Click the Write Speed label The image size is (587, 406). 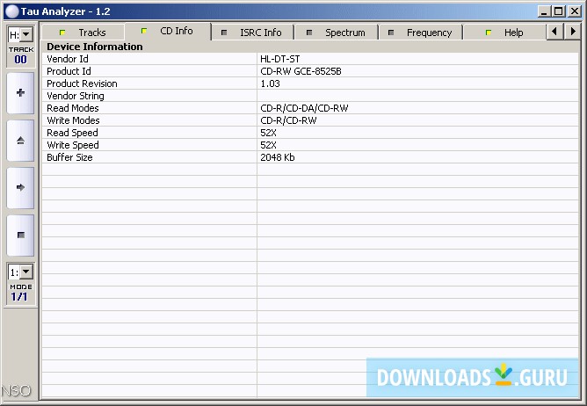point(73,145)
